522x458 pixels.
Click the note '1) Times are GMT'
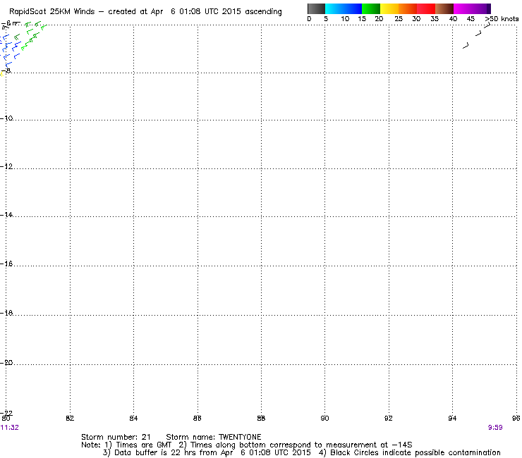click(x=138, y=445)
